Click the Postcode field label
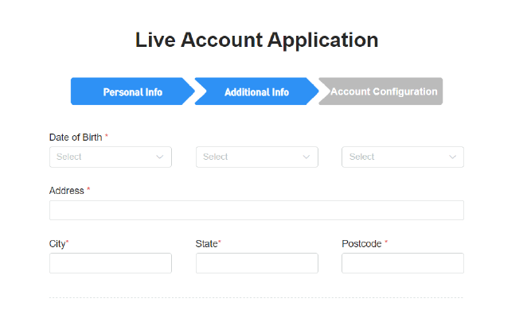The image size is (531, 314). tap(361, 244)
